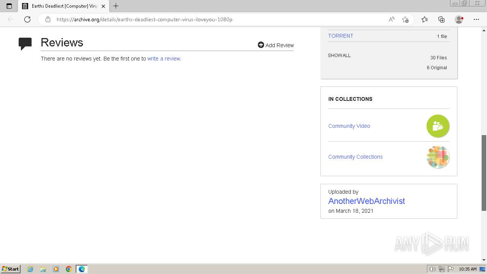The image size is (487, 274).
Task: Click the volume speaker tray icon
Action: tap(433, 269)
